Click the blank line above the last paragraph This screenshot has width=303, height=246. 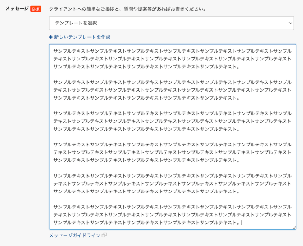(172, 199)
